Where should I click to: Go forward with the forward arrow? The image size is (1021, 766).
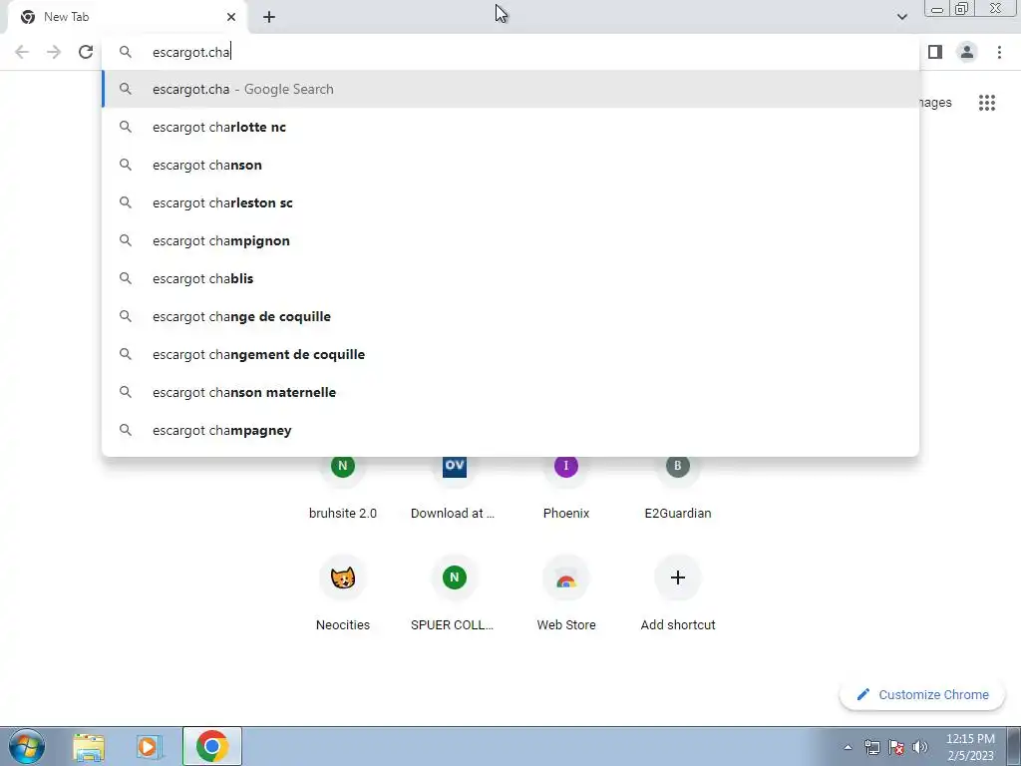[x=54, y=52]
